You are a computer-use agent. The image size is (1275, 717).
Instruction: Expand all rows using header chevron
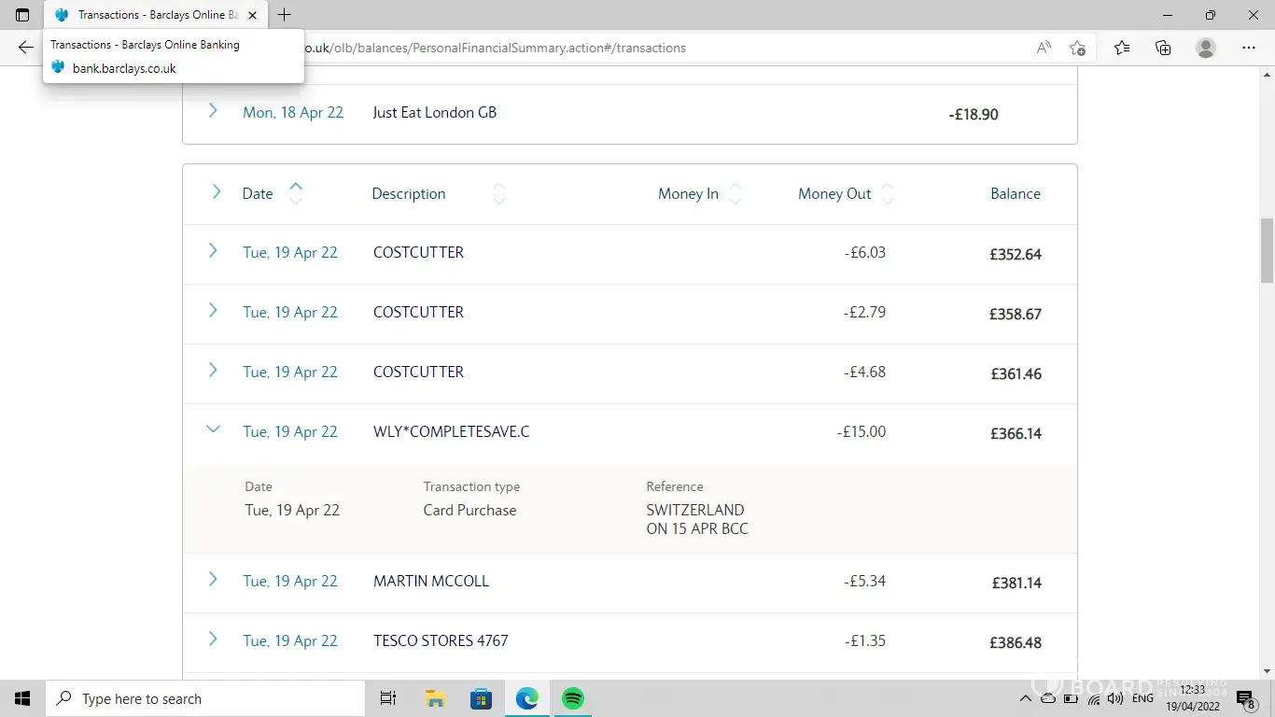(216, 191)
